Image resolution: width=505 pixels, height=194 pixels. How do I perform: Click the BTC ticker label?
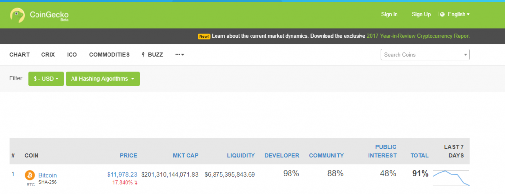point(30,185)
